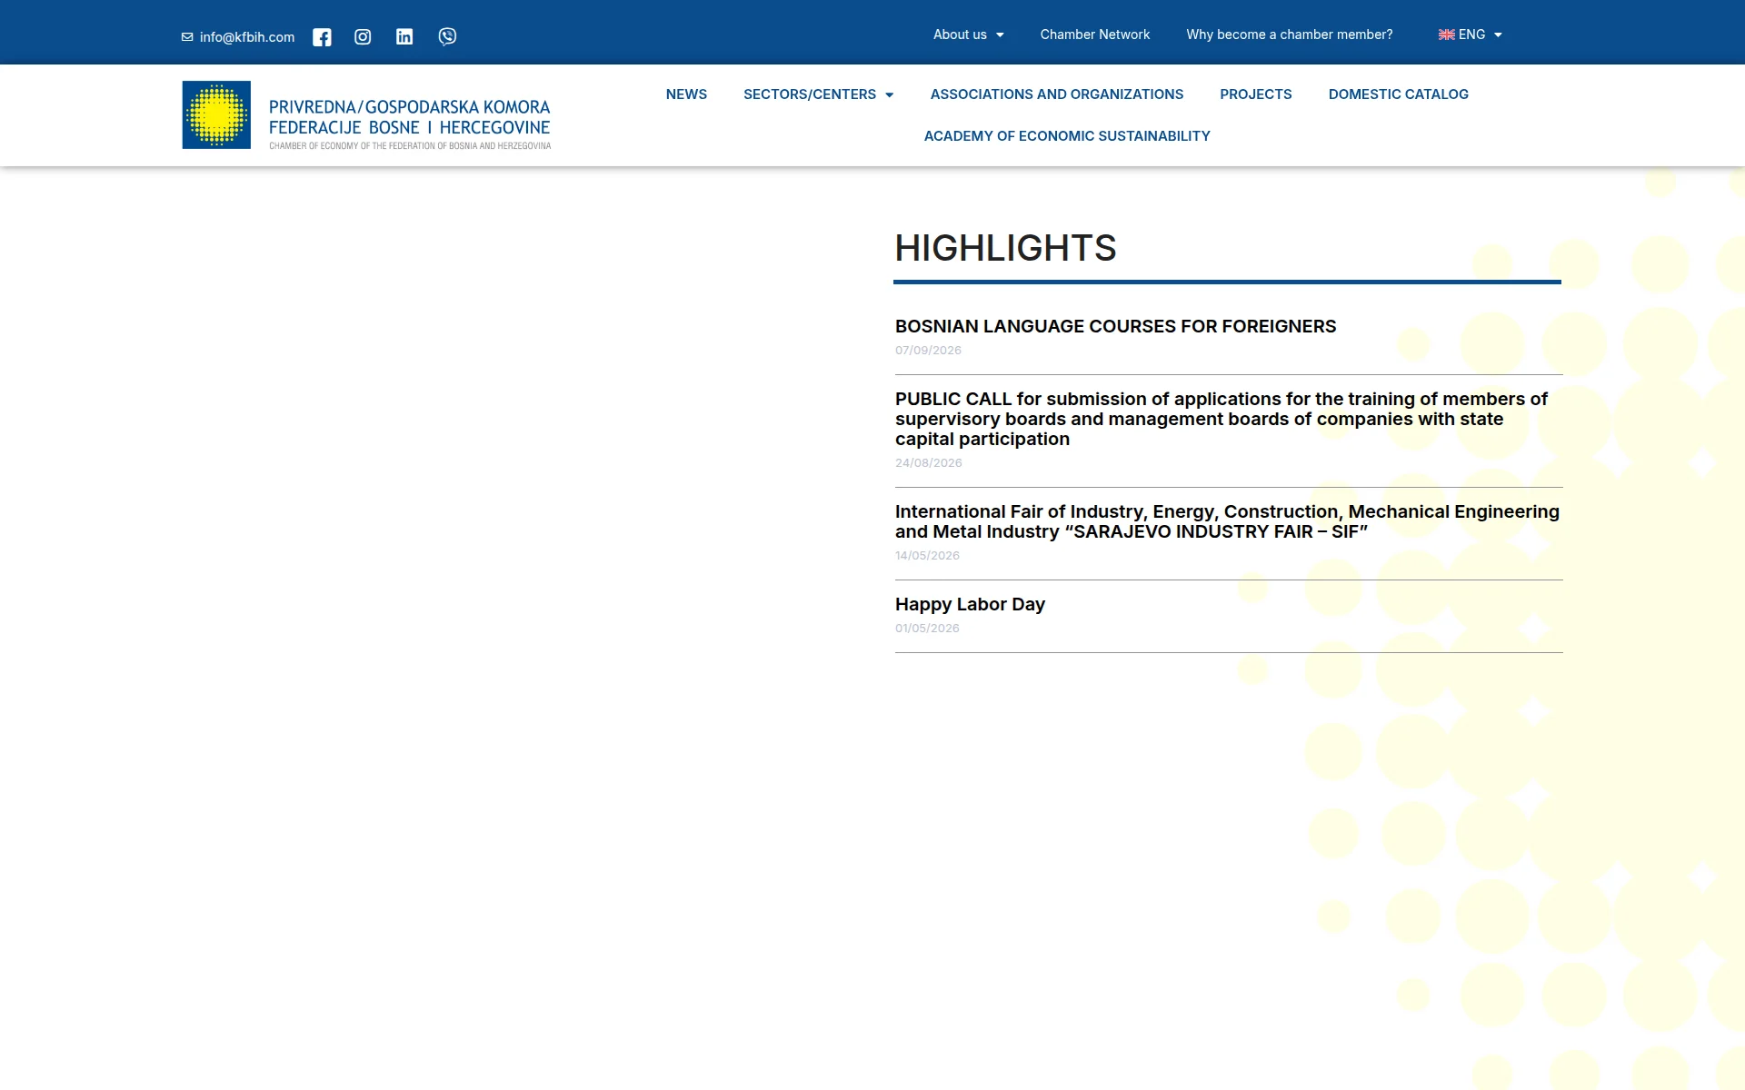Open the Viber contact icon
This screenshot has height=1090, width=1745.
[447, 36]
